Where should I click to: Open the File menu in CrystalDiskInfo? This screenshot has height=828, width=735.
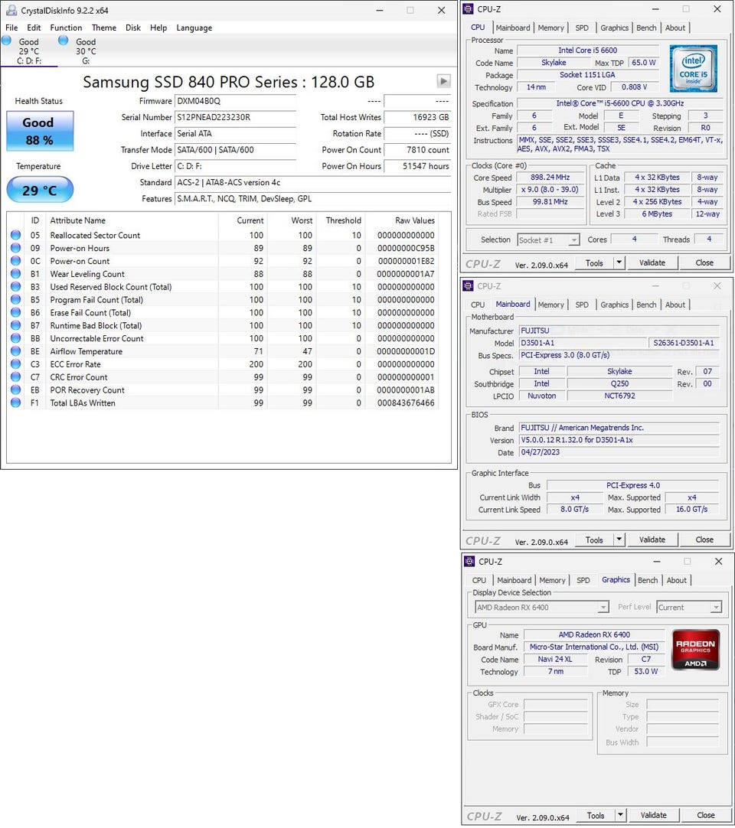[11, 28]
